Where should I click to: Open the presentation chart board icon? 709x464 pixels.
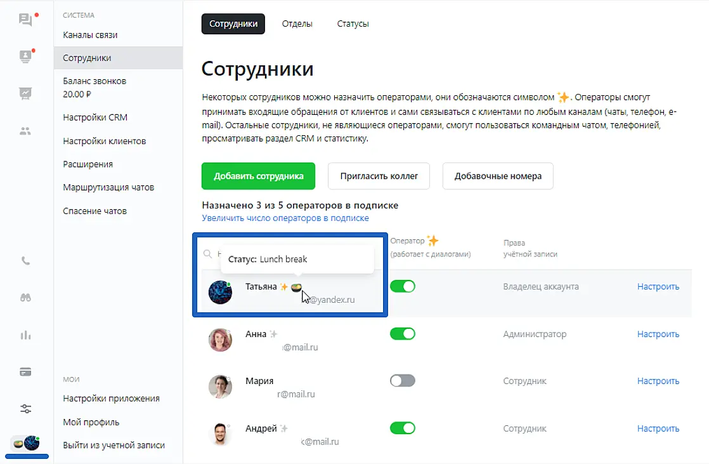click(x=25, y=94)
